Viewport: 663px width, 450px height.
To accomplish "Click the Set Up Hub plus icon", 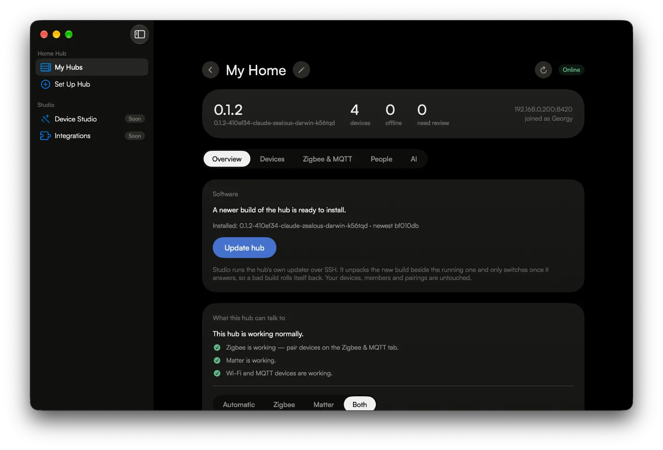I will pyautogui.click(x=46, y=84).
